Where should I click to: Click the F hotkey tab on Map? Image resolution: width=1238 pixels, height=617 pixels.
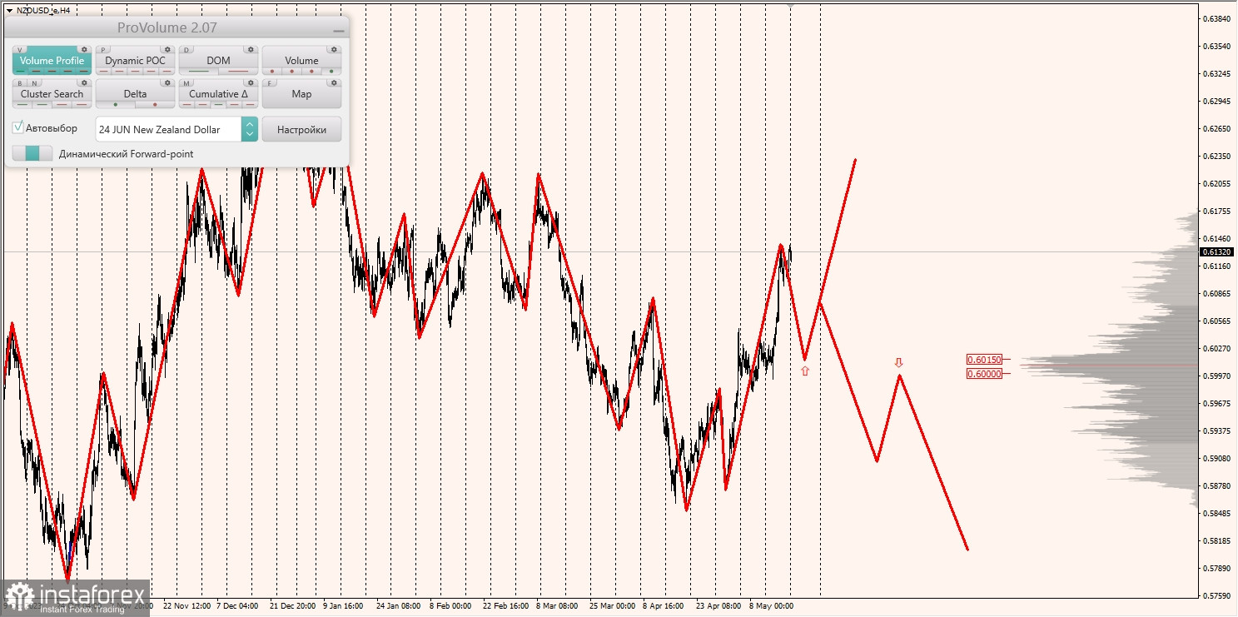(x=270, y=82)
